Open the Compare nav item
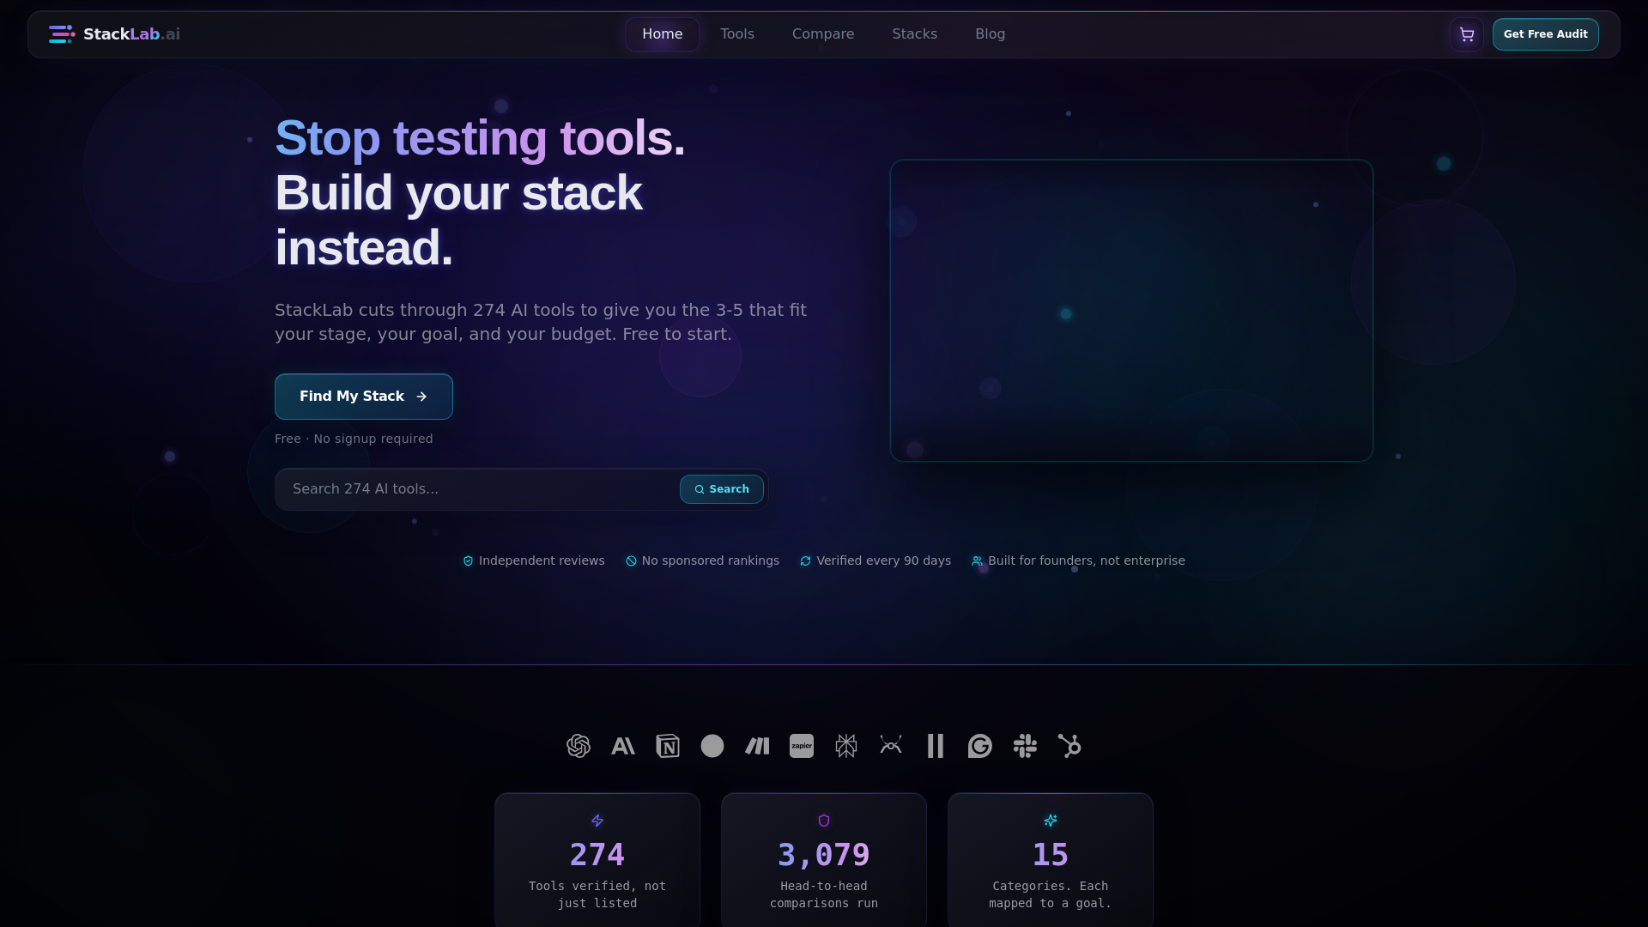This screenshot has width=1648, height=927. (823, 34)
